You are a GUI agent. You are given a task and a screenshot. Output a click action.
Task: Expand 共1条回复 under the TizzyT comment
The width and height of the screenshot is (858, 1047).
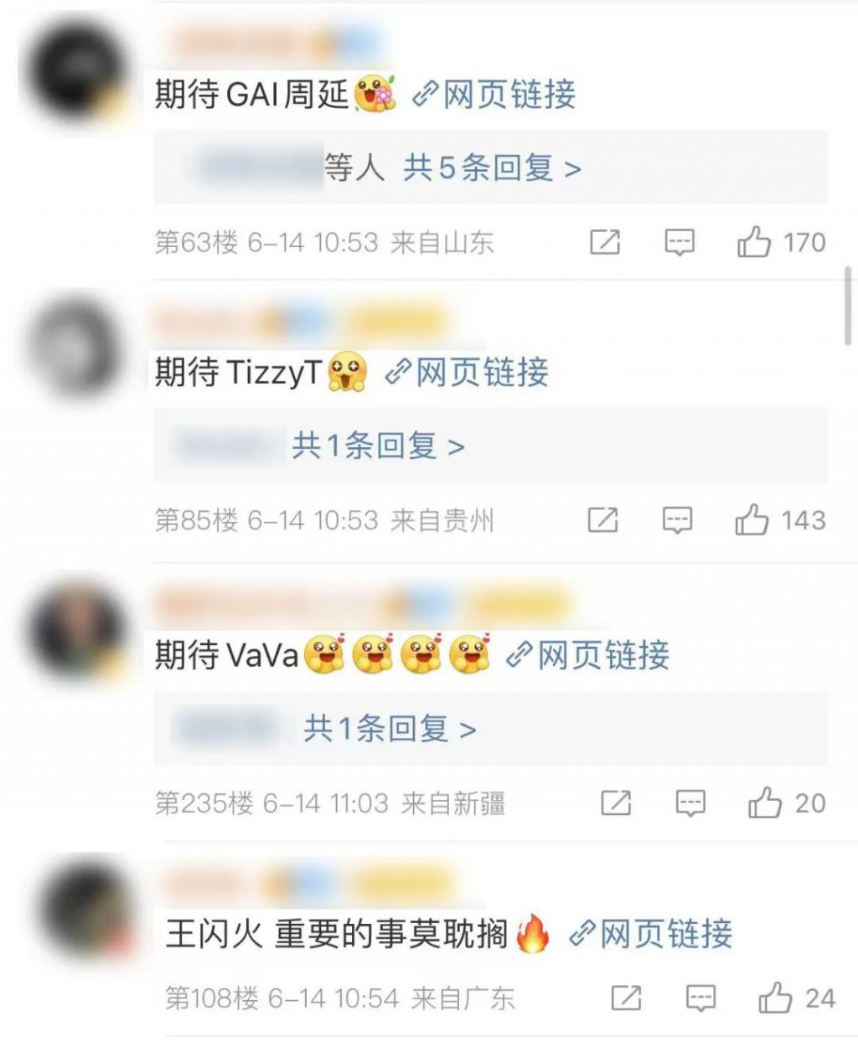378,446
